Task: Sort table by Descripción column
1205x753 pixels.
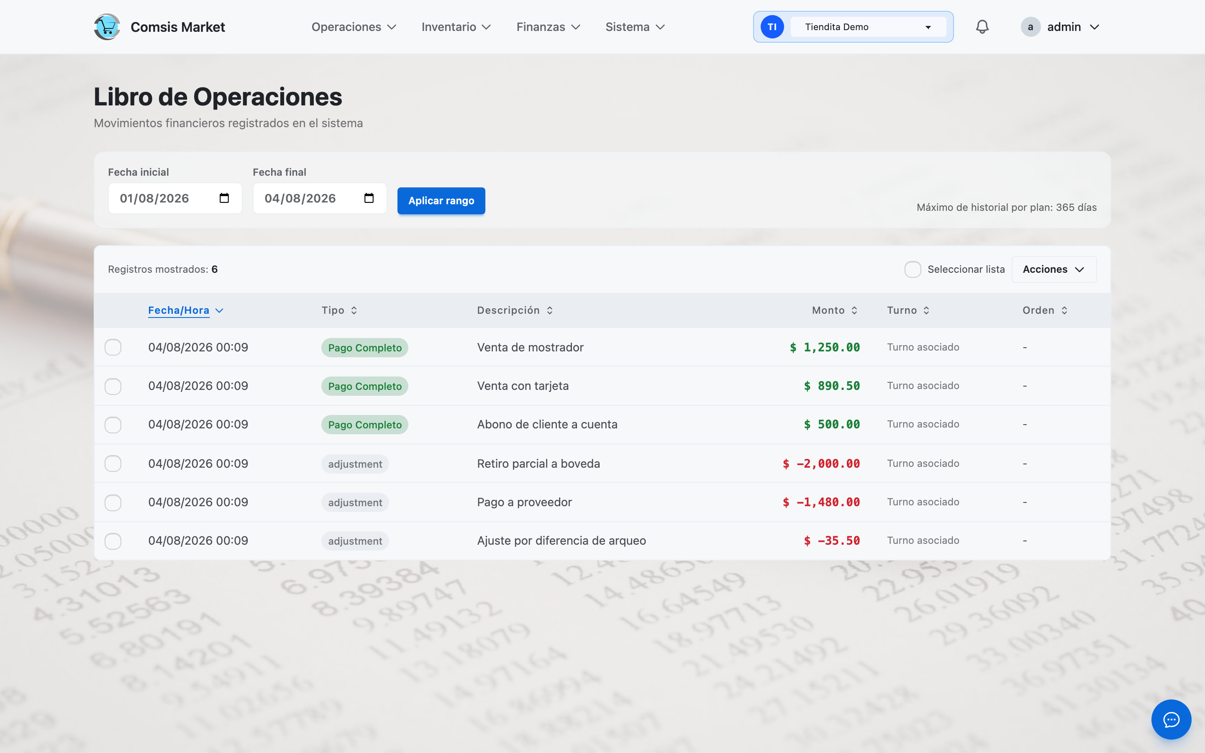Action: pos(515,310)
